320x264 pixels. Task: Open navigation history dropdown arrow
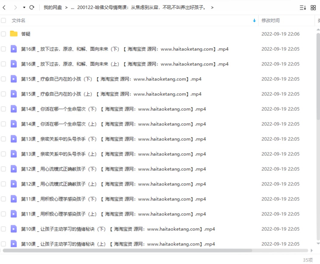24,7
